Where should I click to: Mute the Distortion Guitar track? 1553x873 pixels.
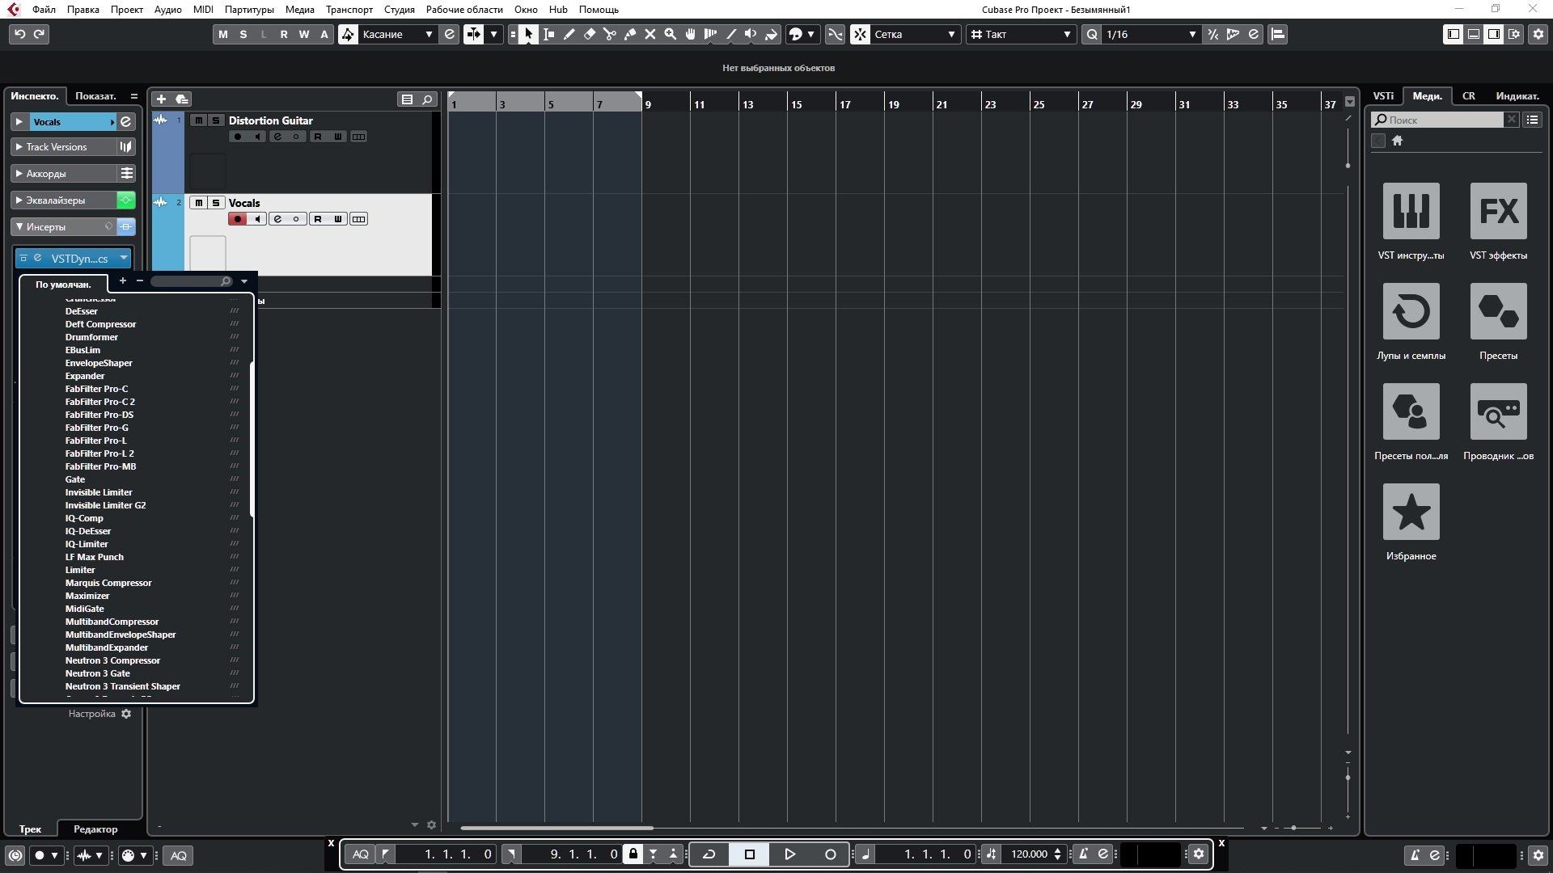[x=198, y=120]
